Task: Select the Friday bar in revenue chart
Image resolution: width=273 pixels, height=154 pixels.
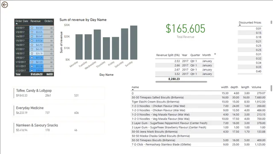Action: point(116,48)
